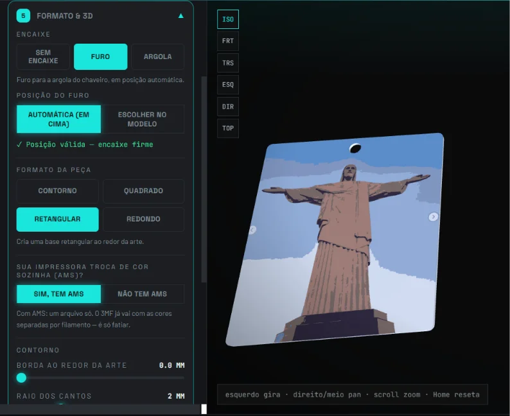Switch to FRT front view

pos(228,41)
